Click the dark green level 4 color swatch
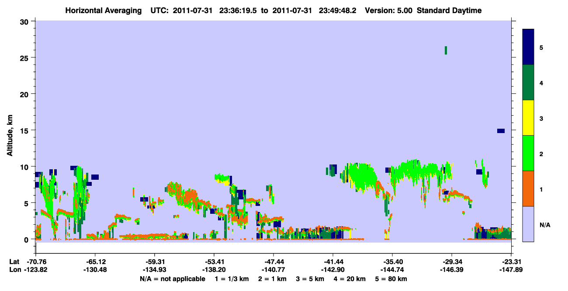The image size is (568, 291). (x=528, y=82)
